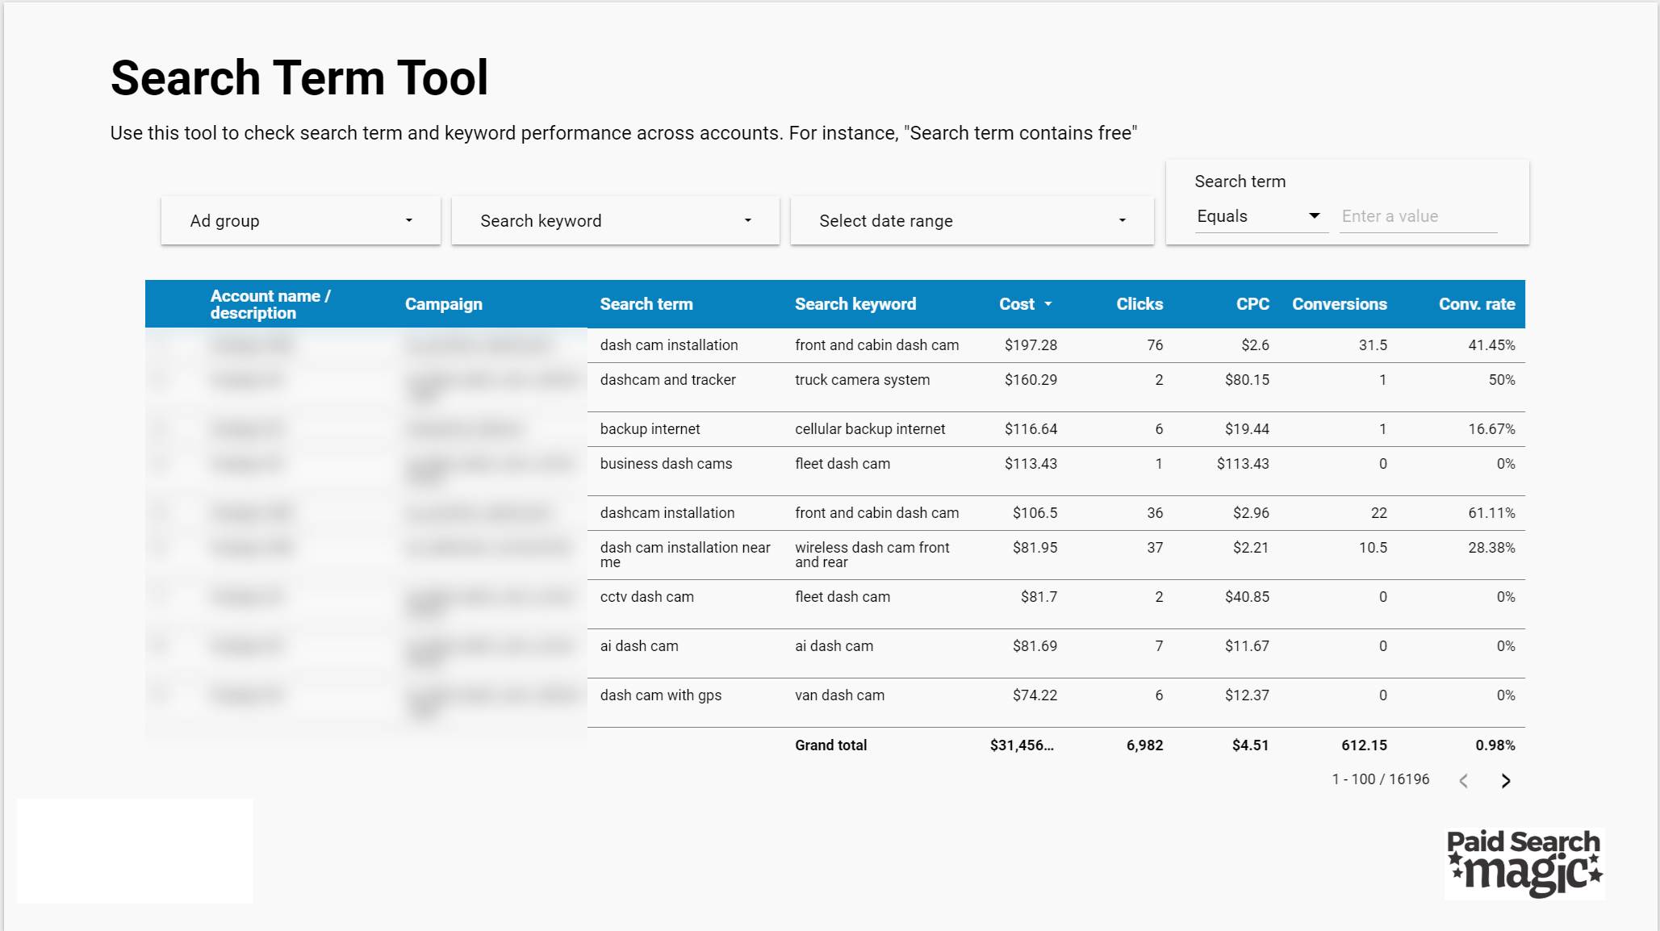
Task: Click the Enter a value field
Action: 1417,216
